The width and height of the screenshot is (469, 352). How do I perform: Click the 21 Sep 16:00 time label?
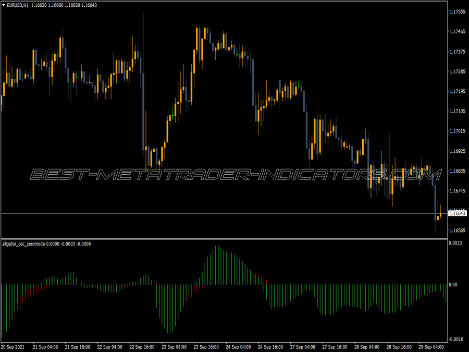click(78, 347)
